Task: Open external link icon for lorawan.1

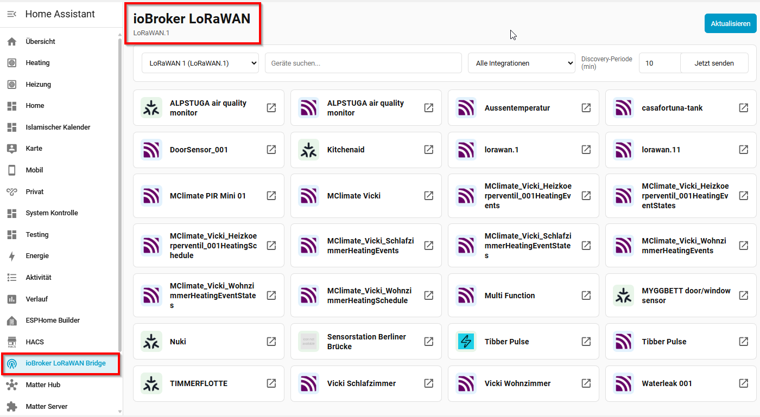Action: coord(586,150)
